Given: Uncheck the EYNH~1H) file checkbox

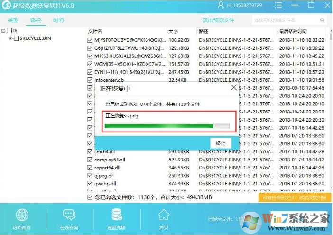Looking at the screenshot, I should click(x=90, y=72).
